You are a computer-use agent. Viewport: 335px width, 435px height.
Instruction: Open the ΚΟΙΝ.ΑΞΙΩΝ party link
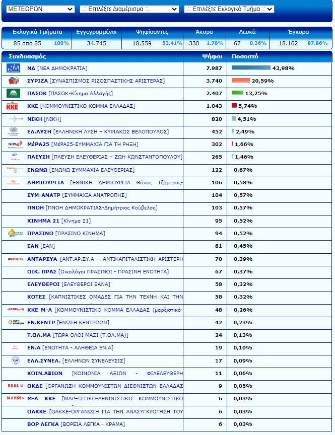[105, 373]
